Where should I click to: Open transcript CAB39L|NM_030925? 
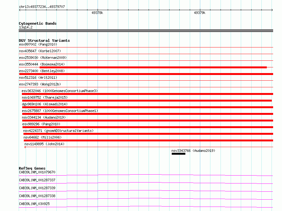(34, 204)
